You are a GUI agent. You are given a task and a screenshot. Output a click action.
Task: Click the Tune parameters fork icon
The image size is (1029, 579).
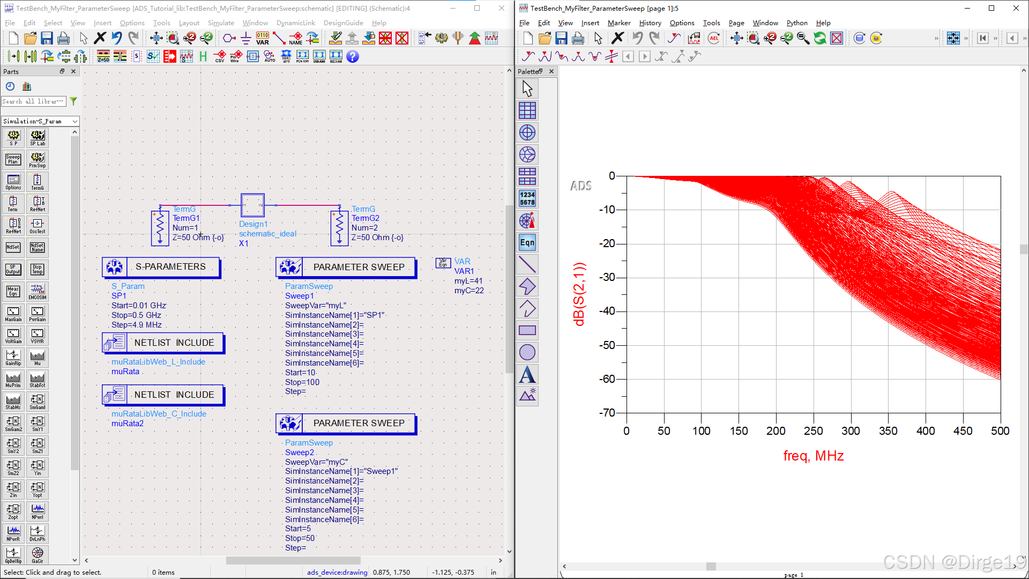458,38
